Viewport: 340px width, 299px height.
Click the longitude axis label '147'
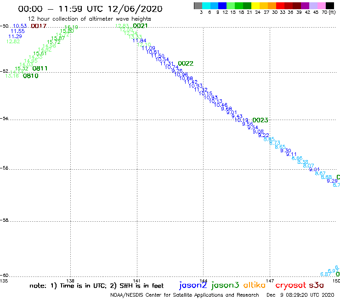coord(270,281)
